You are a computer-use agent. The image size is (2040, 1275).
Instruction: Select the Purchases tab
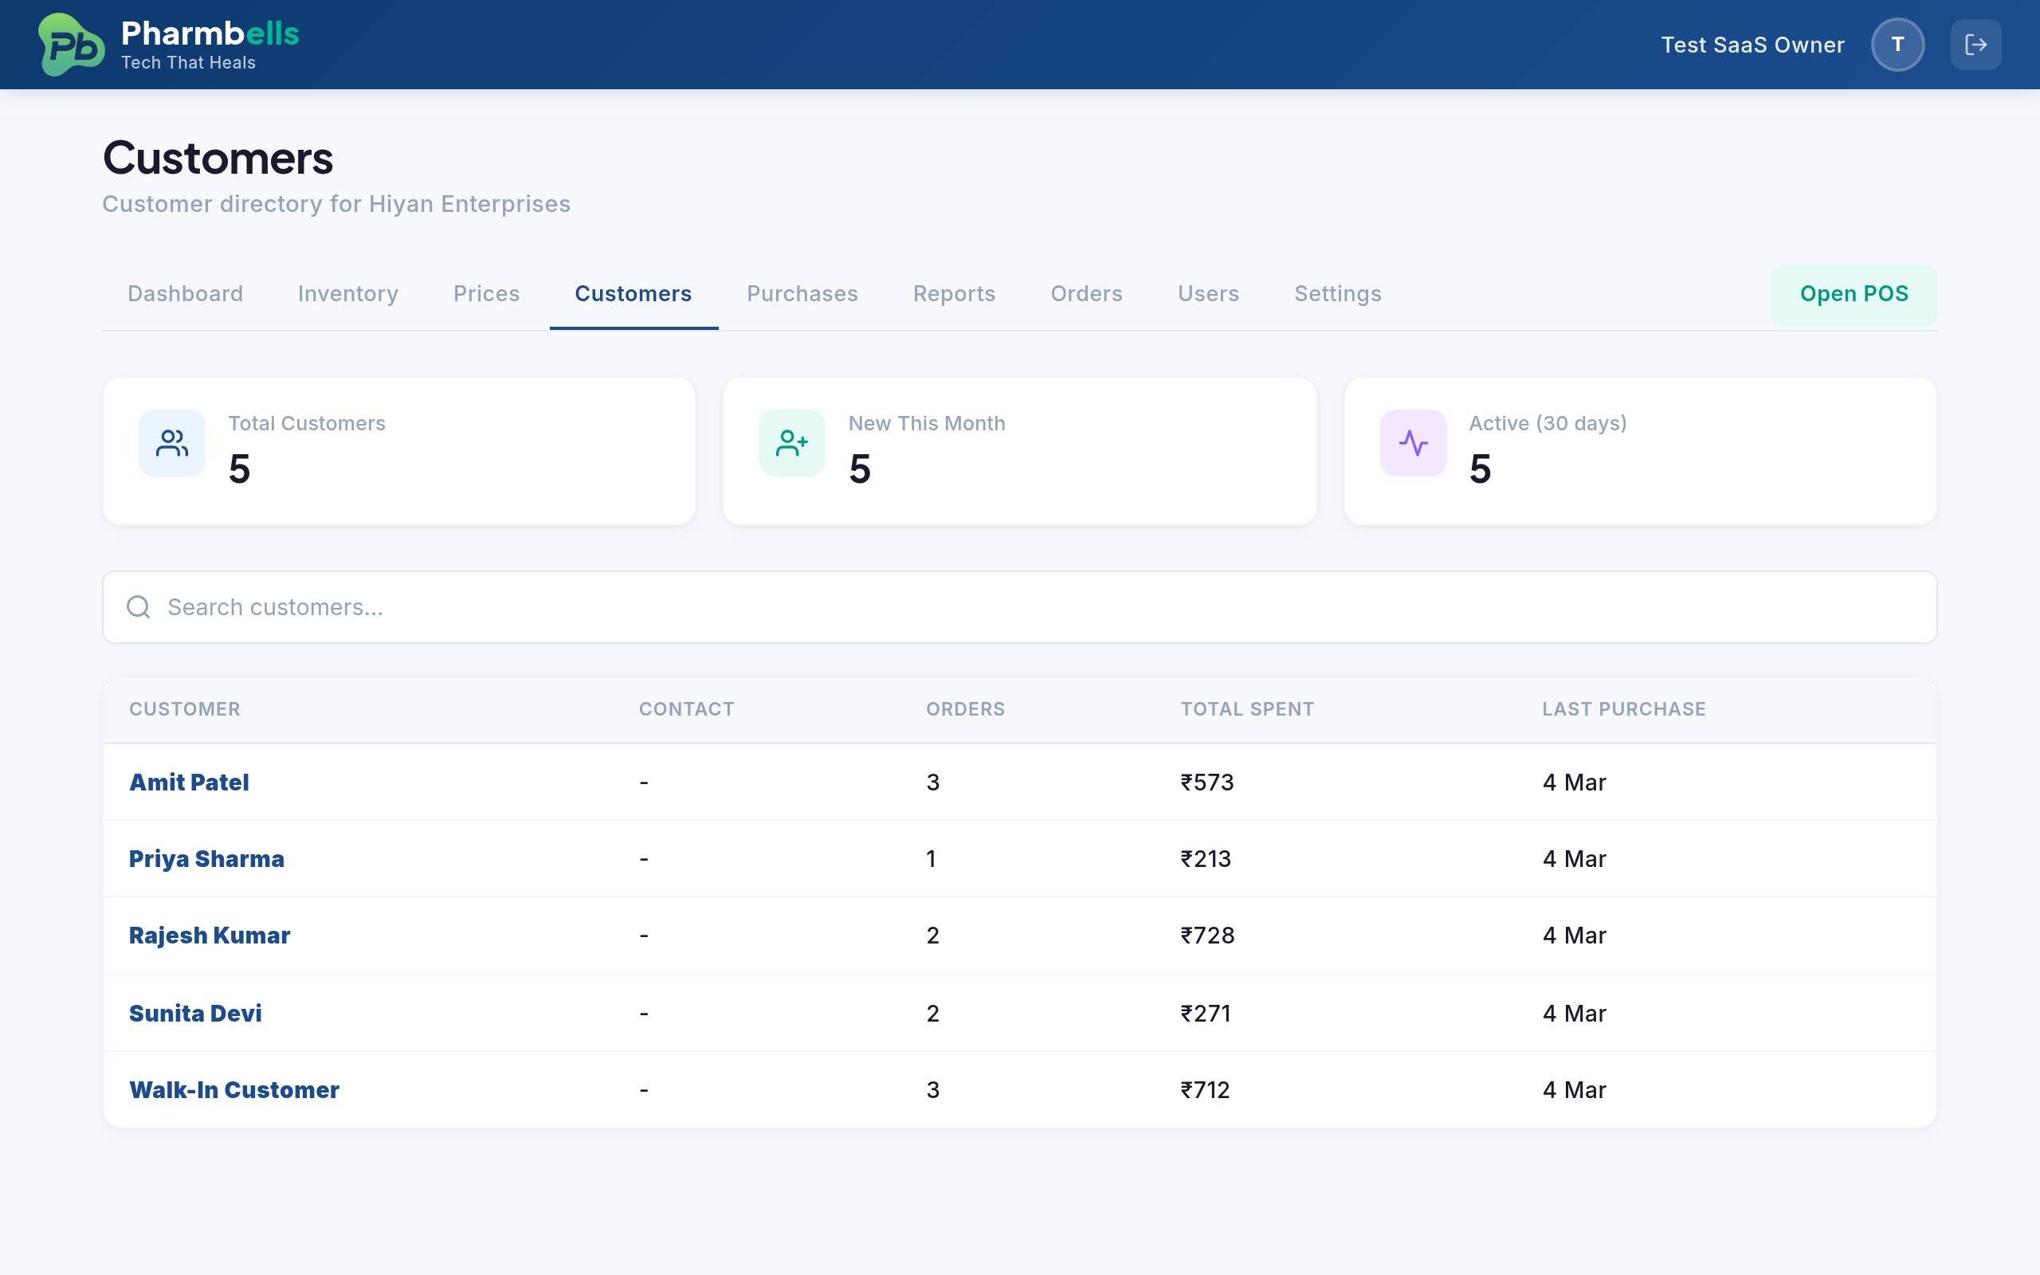(x=802, y=293)
